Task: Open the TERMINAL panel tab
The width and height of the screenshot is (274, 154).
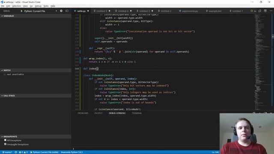Action: click(137, 113)
